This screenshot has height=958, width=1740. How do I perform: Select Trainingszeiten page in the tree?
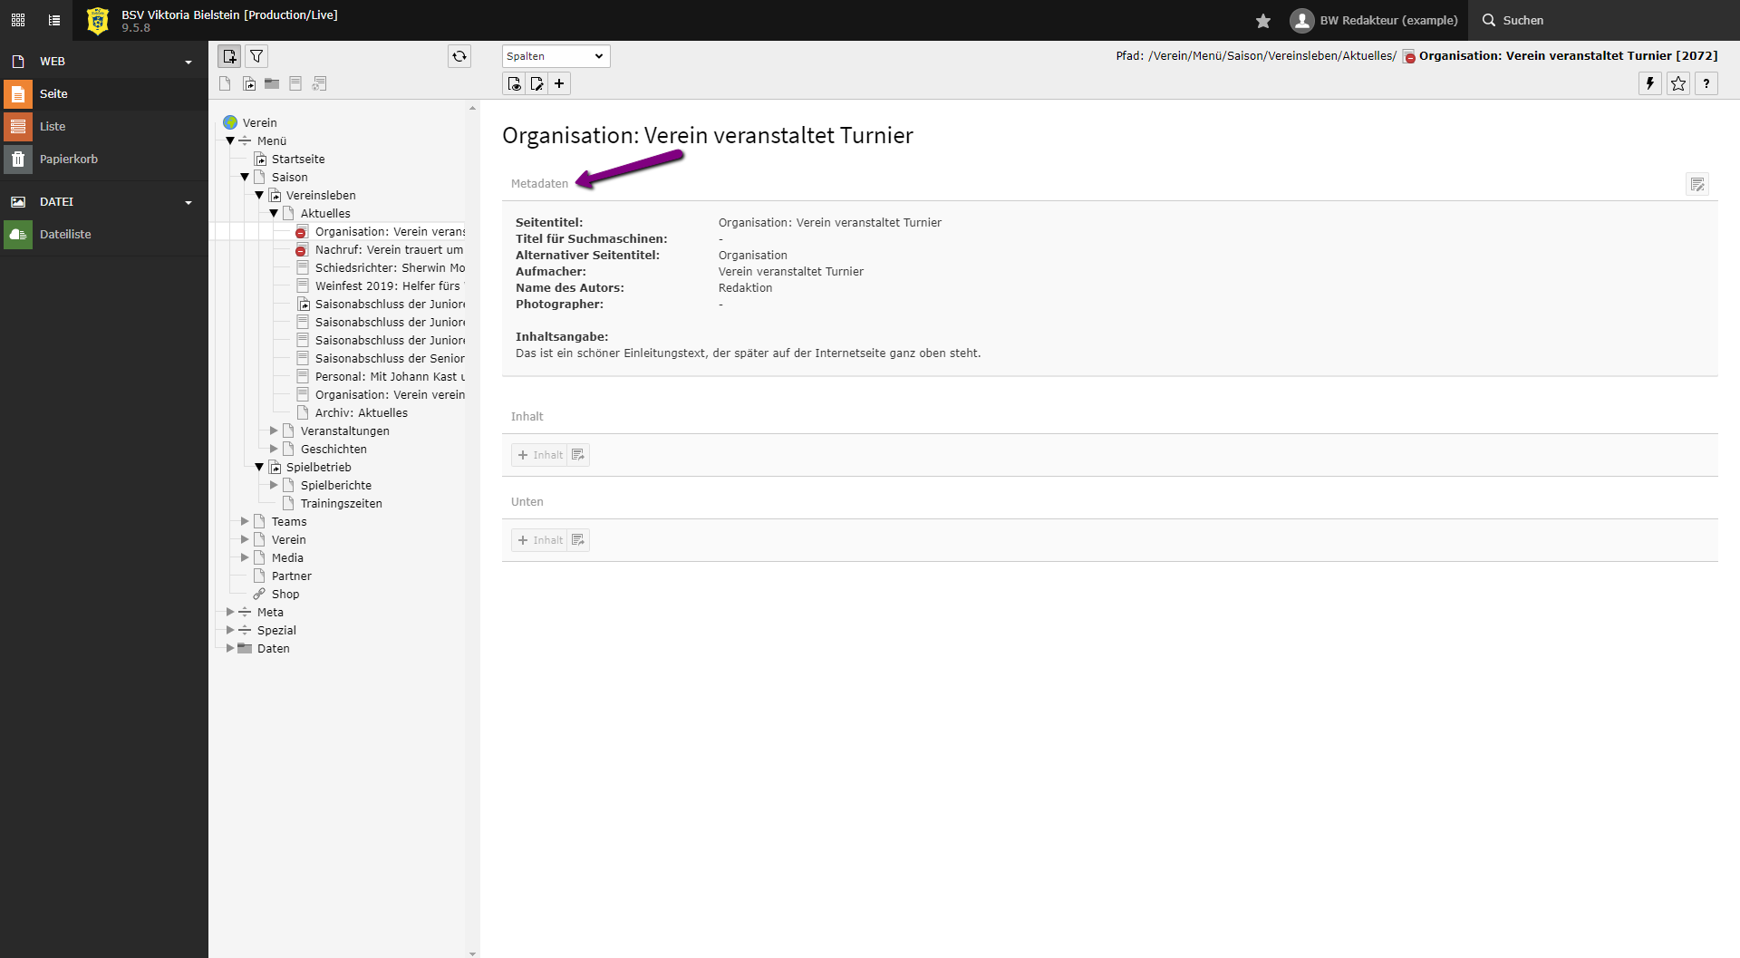tap(341, 503)
